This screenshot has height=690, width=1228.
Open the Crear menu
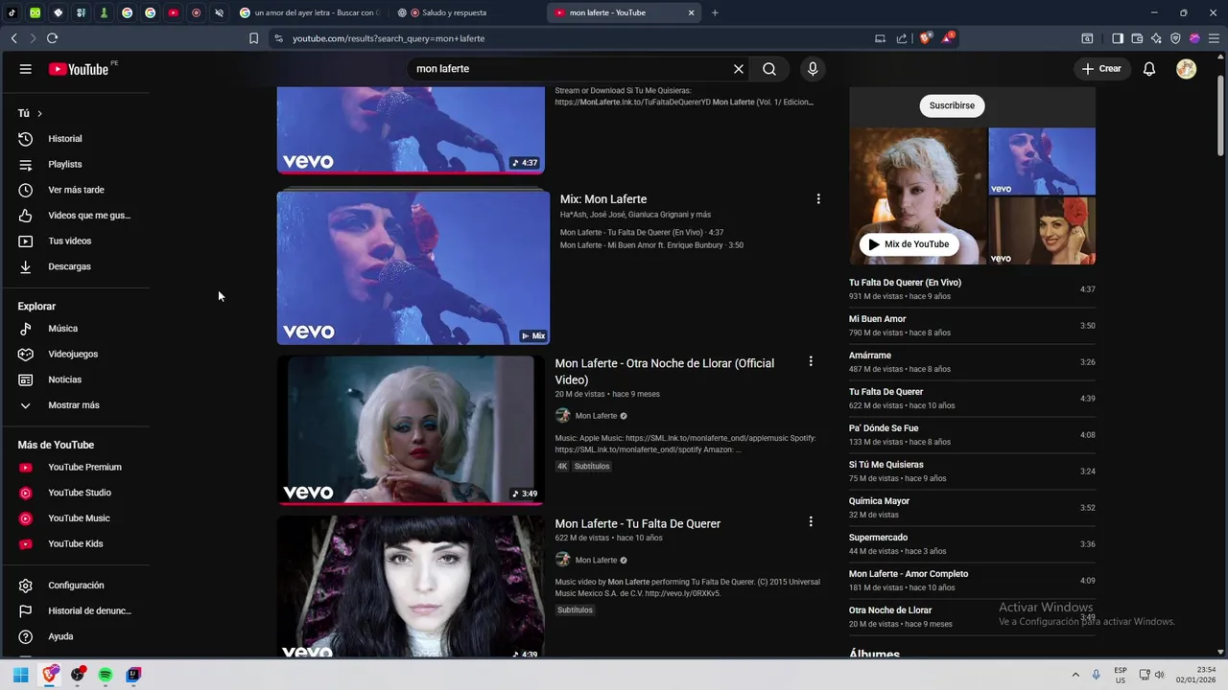click(x=1100, y=69)
